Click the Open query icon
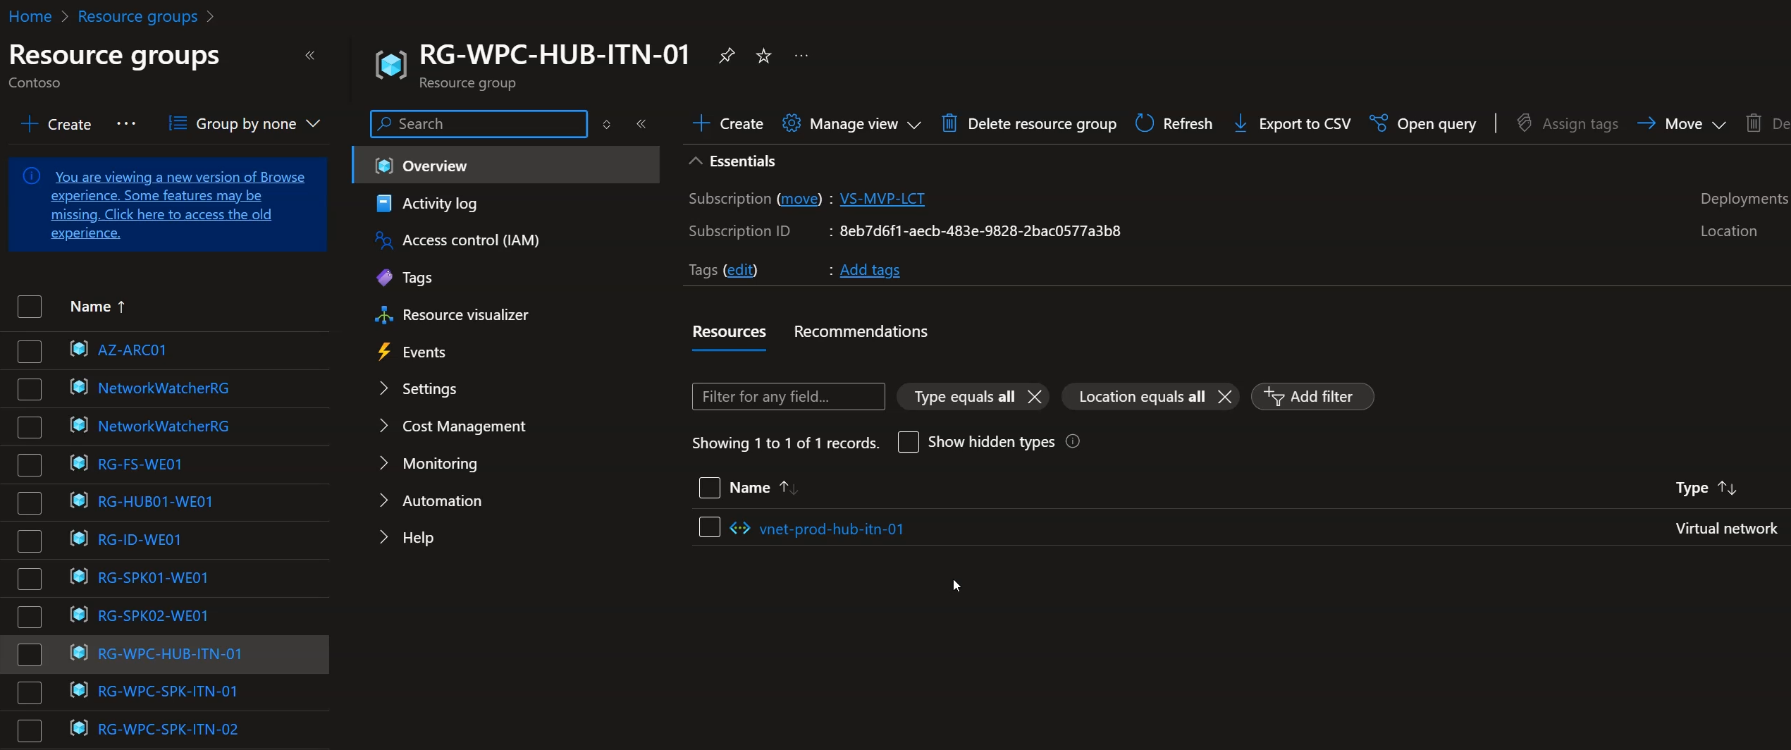Image resolution: width=1791 pixels, height=750 pixels. tap(1379, 124)
